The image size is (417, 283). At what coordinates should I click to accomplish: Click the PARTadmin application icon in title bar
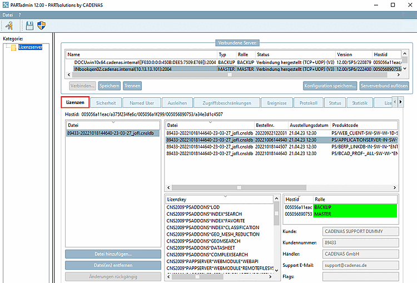pyautogui.click(x=6, y=5)
